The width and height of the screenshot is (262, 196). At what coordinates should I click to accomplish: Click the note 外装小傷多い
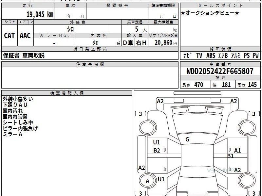point(18,99)
